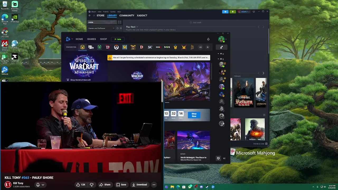Open the Steam View menu

tap(100, 12)
